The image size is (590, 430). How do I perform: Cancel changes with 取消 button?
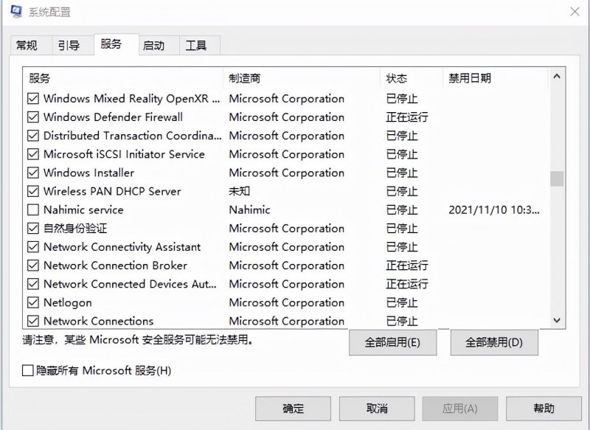point(377,409)
